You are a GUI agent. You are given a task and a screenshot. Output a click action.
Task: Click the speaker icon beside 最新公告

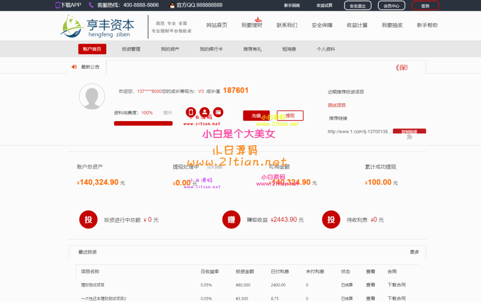click(x=74, y=67)
